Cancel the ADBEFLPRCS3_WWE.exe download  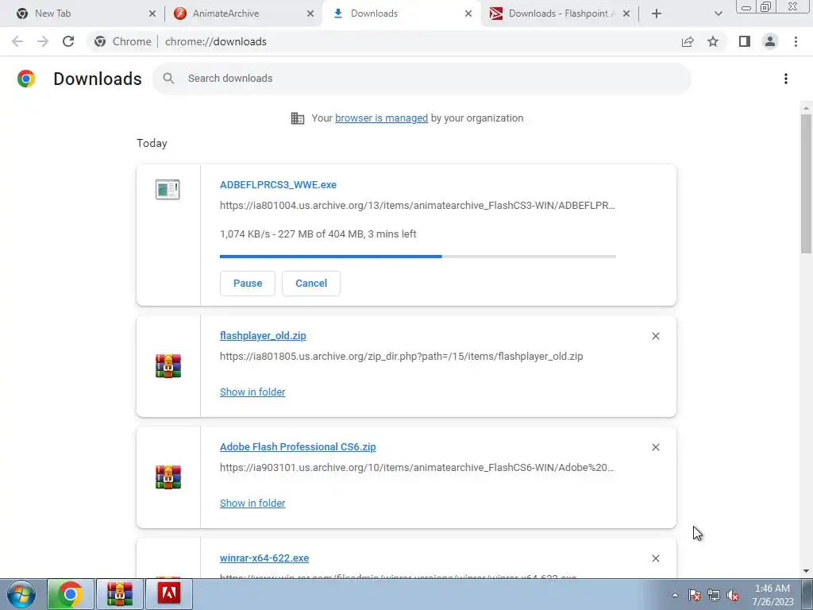pos(311,284)
